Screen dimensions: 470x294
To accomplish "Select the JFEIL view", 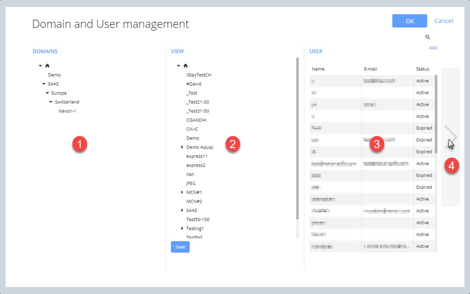I will [x=191, y=183].
